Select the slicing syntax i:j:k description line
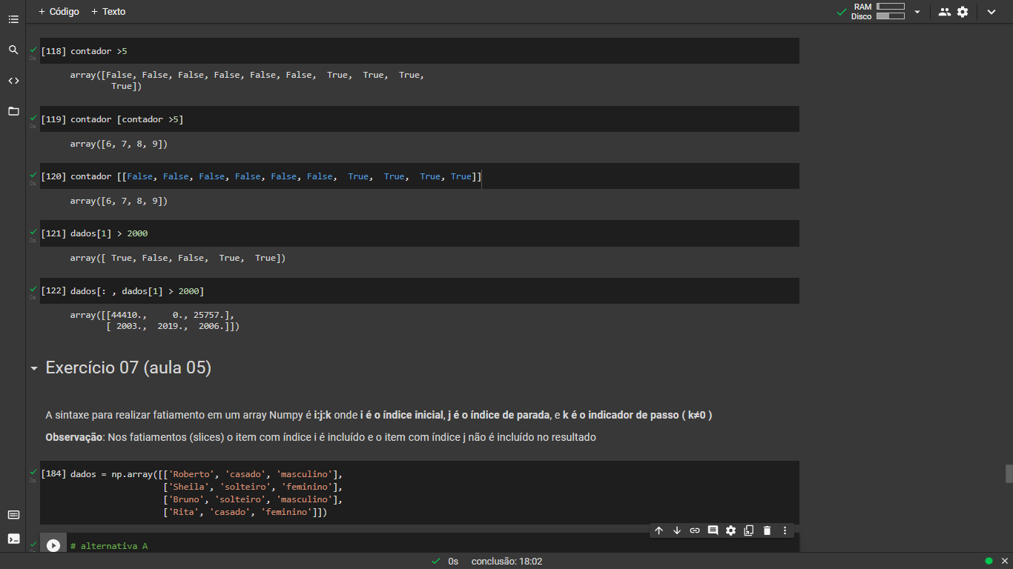 378,415
